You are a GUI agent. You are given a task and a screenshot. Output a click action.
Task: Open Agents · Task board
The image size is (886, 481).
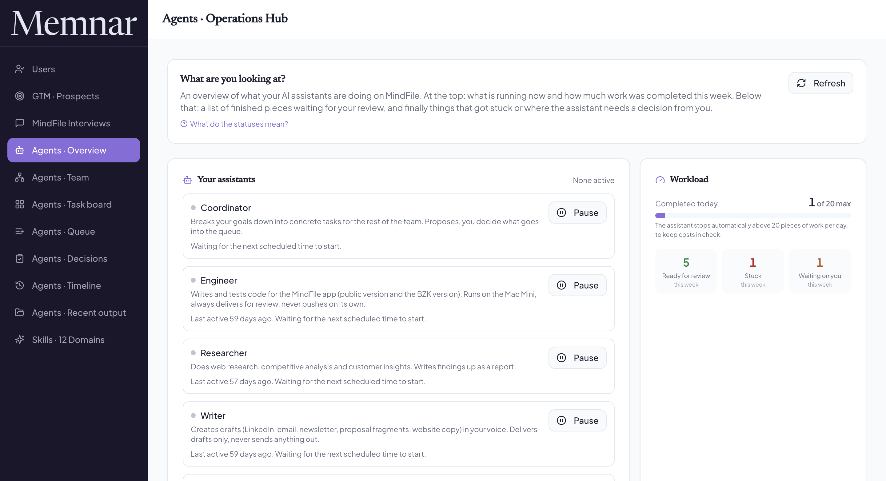(74, 204)
